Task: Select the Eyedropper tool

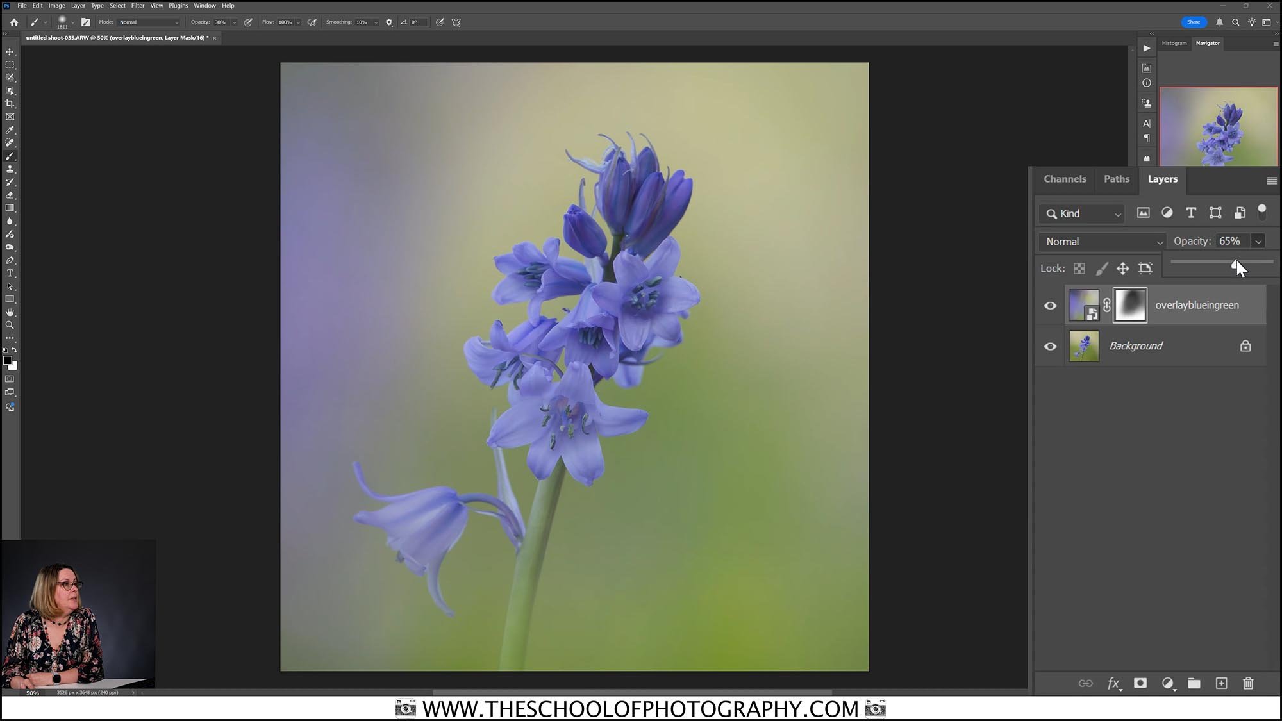Action: click(10, 130)
